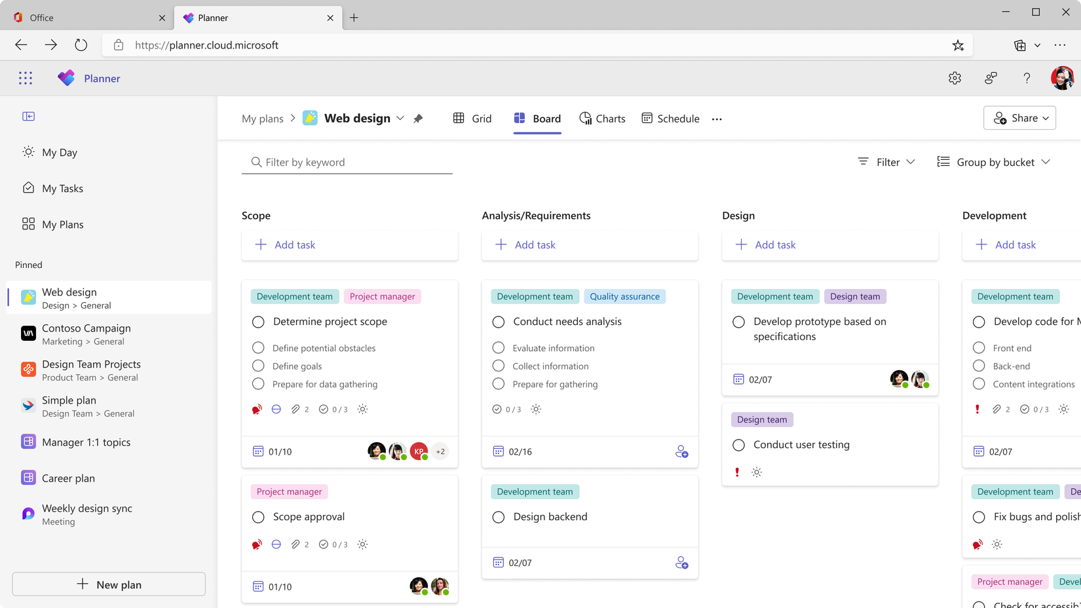Complete the Conduct user testing task
This screenshot has width=1081, height=608.
(738, 445)
